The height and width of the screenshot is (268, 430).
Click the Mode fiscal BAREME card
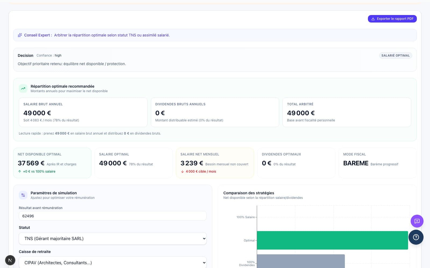pos(377,163)
